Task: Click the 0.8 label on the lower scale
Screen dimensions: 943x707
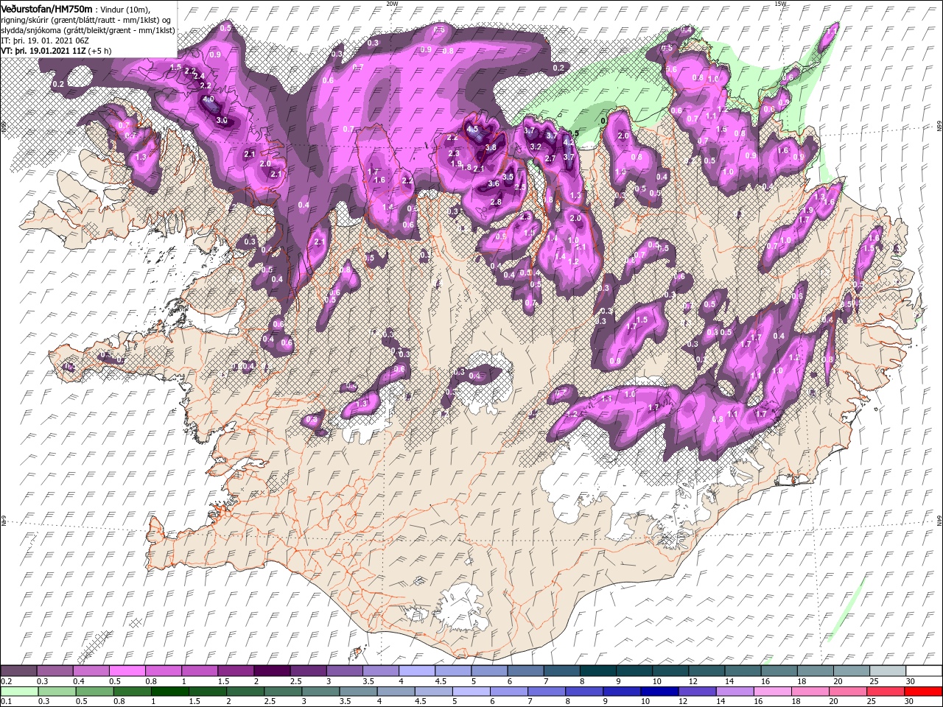Action: (119, 701)
